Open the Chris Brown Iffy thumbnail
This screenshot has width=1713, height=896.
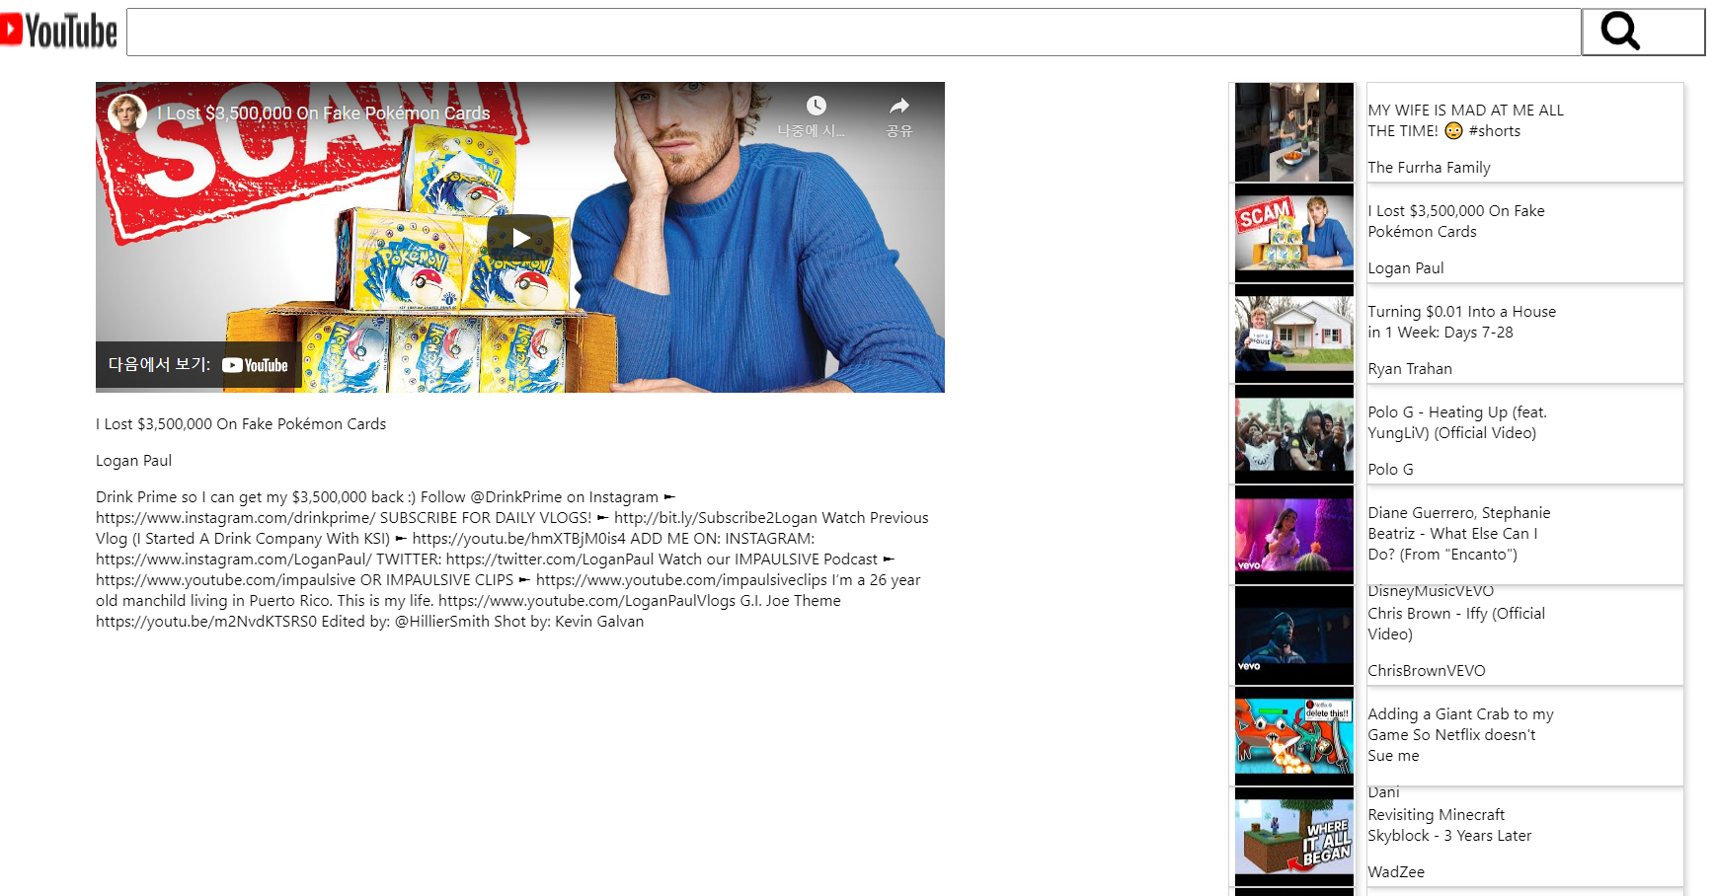(1294, 635)
